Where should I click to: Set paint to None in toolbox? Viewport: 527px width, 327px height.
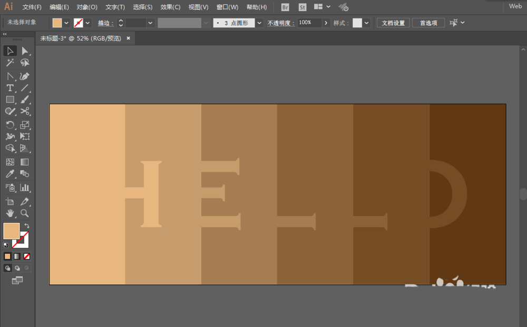point(27,256)
